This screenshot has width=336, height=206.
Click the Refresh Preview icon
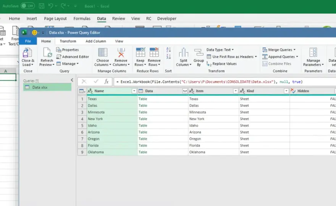pyautogui.click(x=47, y=53)
